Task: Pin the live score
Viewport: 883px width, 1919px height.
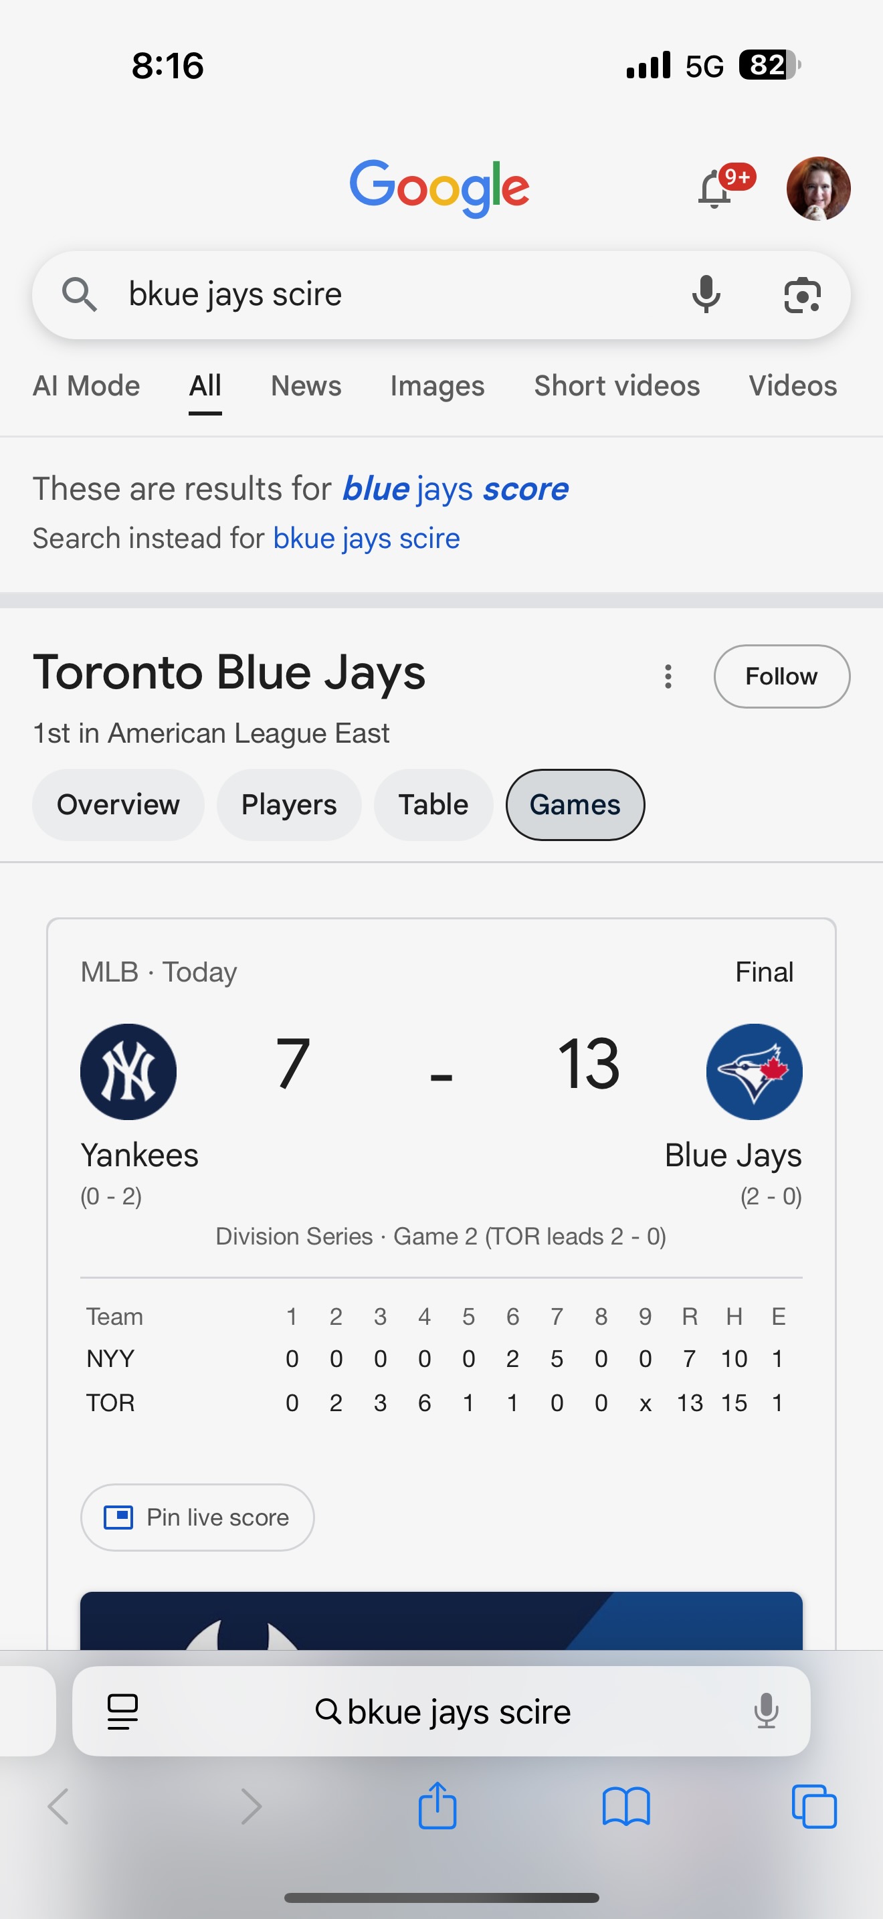Action: point(197,1518)
